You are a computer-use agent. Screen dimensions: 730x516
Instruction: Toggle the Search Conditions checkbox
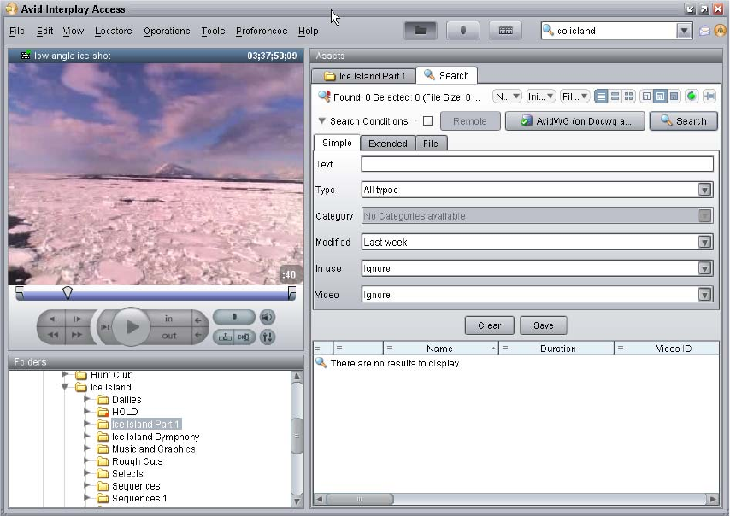coord(427,121)
